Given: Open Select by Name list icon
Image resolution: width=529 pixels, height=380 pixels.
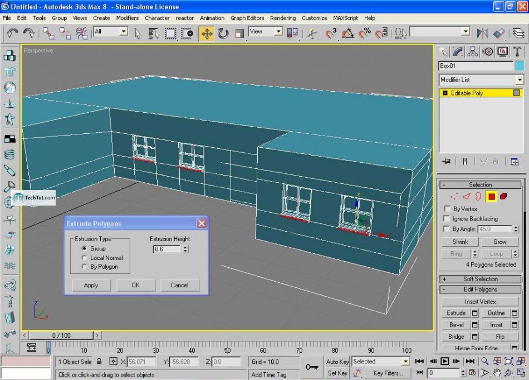Looking at the screenshot, I should tap(154, 33).
